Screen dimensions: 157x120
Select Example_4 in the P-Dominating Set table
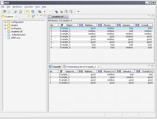click(101, 77)
